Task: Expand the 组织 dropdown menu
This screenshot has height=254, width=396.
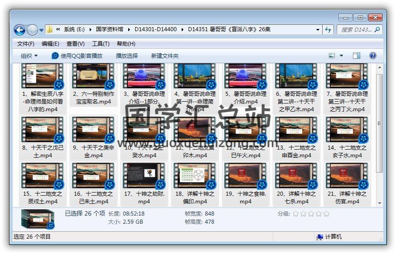Action: click(x=29, y=56)
